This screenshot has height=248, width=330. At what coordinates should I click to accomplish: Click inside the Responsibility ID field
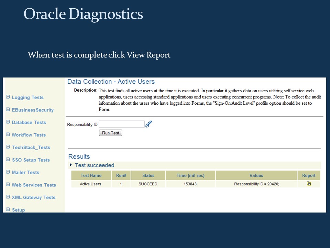tap(121, 124)
